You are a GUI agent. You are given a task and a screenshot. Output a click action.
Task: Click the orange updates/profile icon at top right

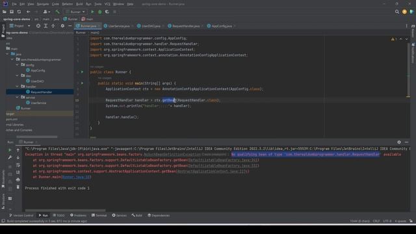pos(404,12)
